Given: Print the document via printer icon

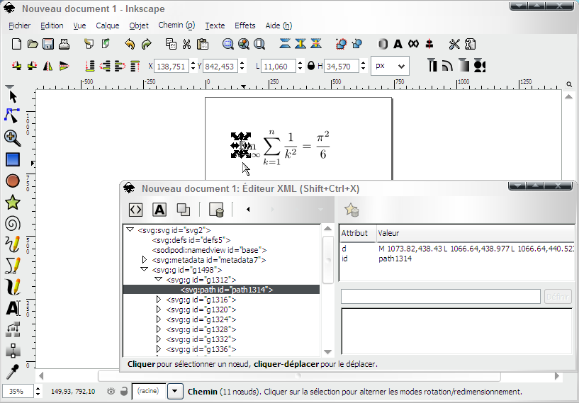Looking at the screenshot, I should [x=64, y=45].
